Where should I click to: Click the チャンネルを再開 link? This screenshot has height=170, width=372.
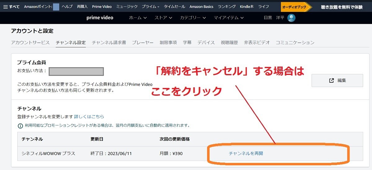[x=246, y=153]
